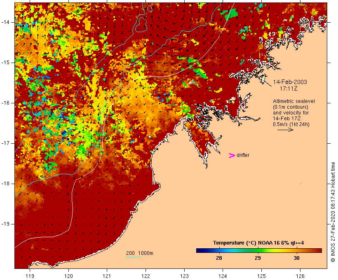This screenshot has height=280, width=338.
Task: Click the 'drifter' legend label
Action: point(243,155)
